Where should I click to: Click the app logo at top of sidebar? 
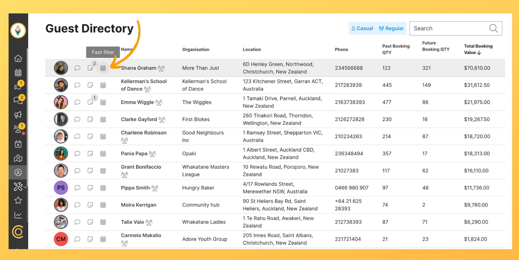[18, 31]
